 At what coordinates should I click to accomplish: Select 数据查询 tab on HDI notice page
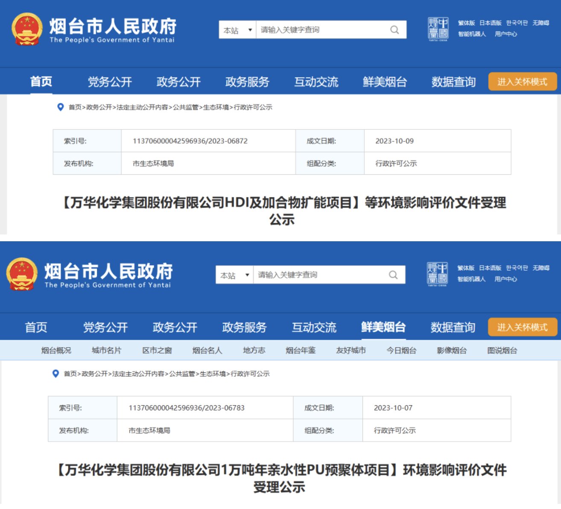click(x=453, y=82)
